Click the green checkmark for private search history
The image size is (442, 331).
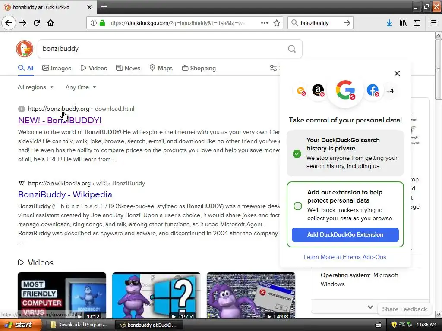point(297,154)
